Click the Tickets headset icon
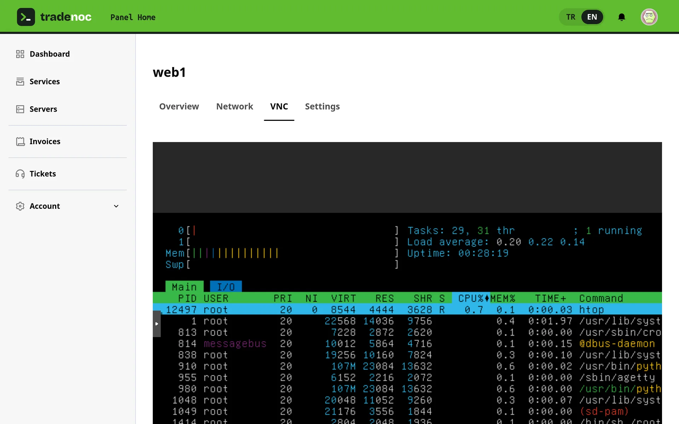The image size is (679, 424). point(20,174)
